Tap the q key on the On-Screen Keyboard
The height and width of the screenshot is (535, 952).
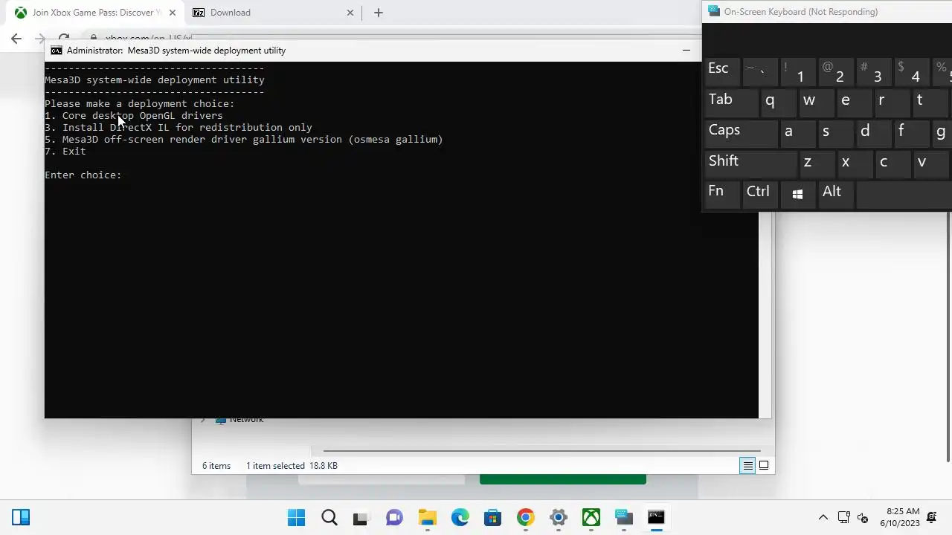click(x=778, y=103)
